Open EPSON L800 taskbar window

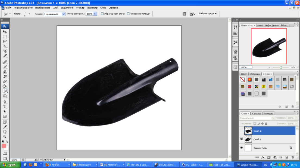(x=165, y=165)
